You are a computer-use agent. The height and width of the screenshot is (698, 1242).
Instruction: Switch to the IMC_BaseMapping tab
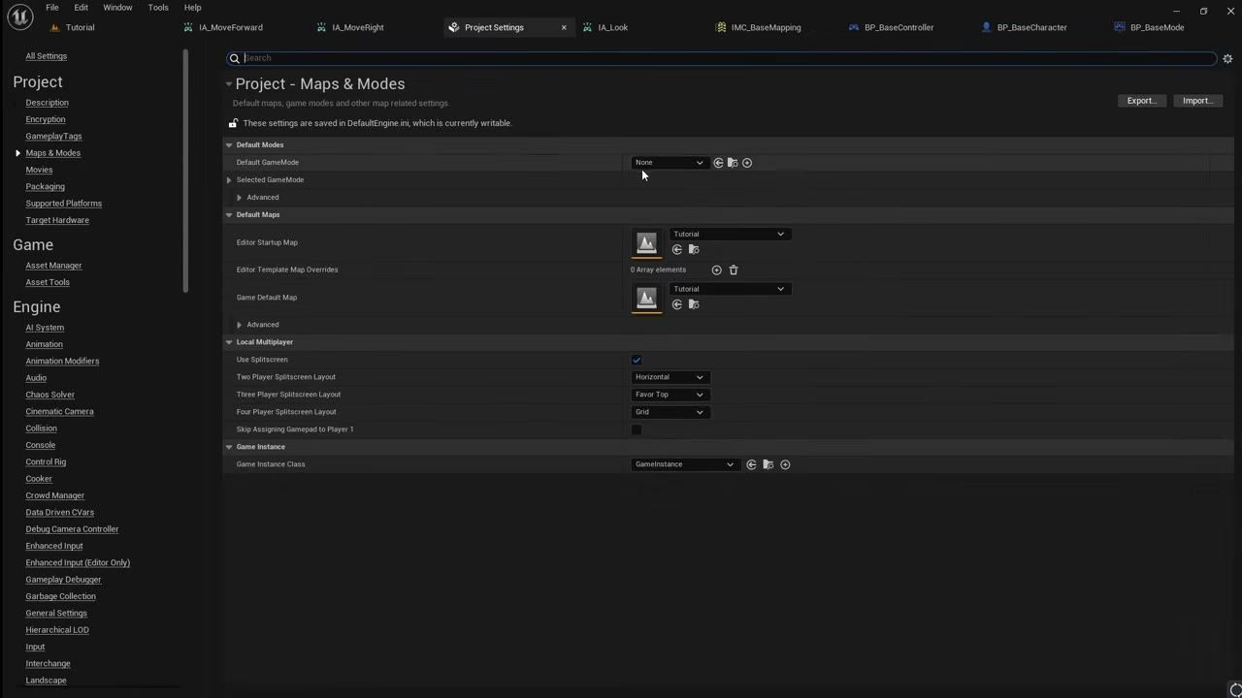pos(766,27)
